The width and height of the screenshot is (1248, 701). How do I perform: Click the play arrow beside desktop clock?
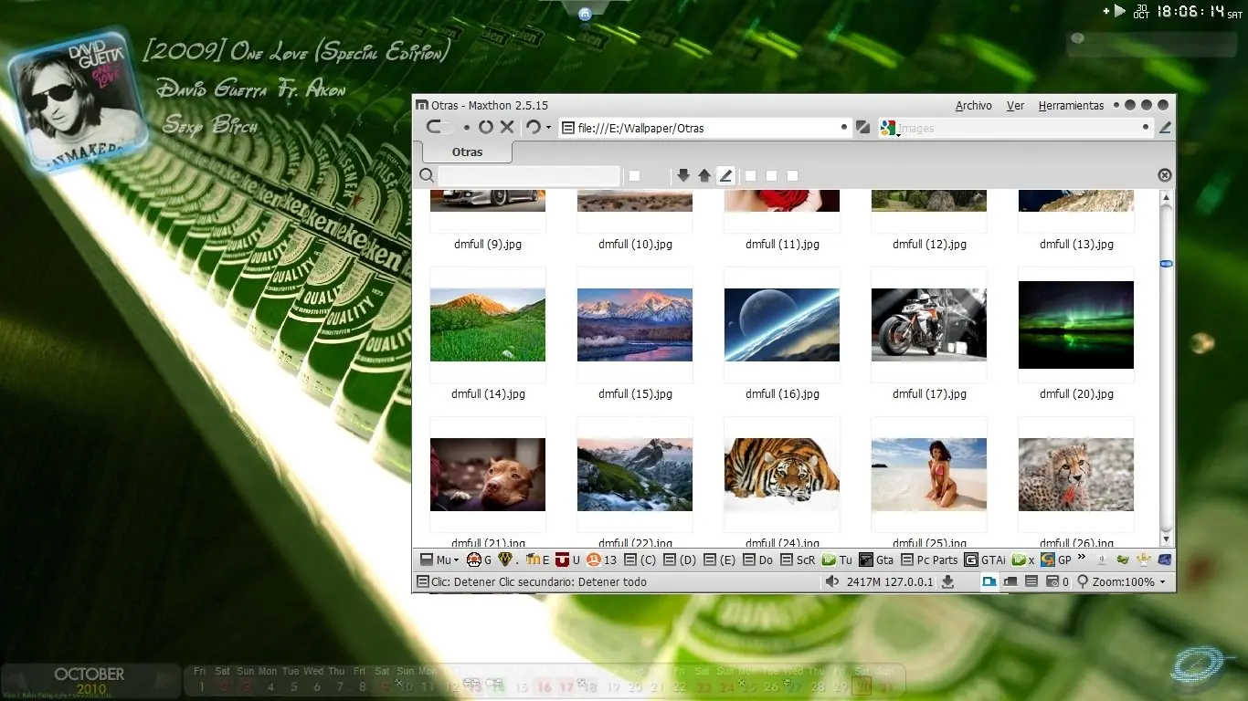(x=1120, y=11)
